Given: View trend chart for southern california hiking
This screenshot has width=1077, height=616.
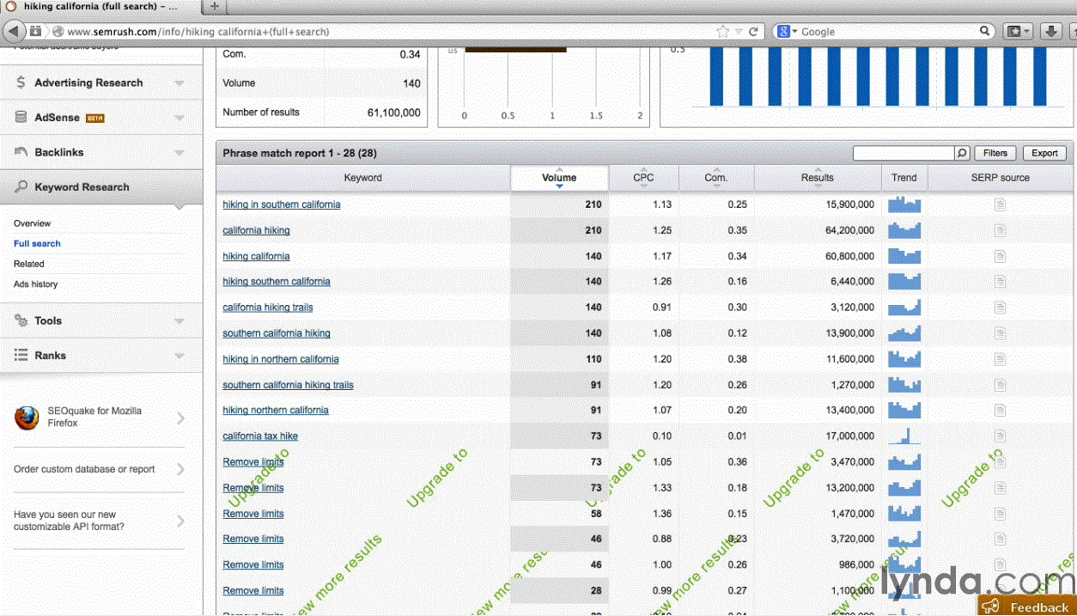Looking at the screenshot, I should coord(904,333).
